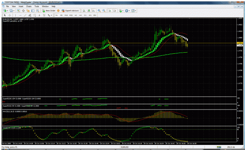
Task: Switch chart to H4 timeframe
Action: click(80, 15)
